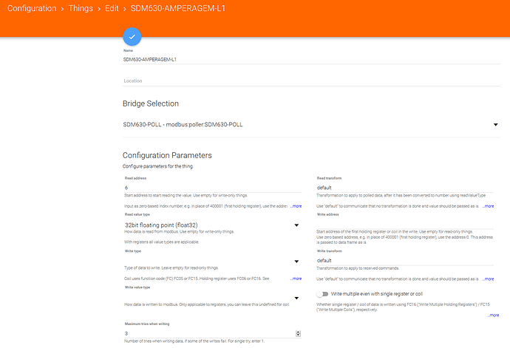Click the blue checkmark save button

(132, 36)
